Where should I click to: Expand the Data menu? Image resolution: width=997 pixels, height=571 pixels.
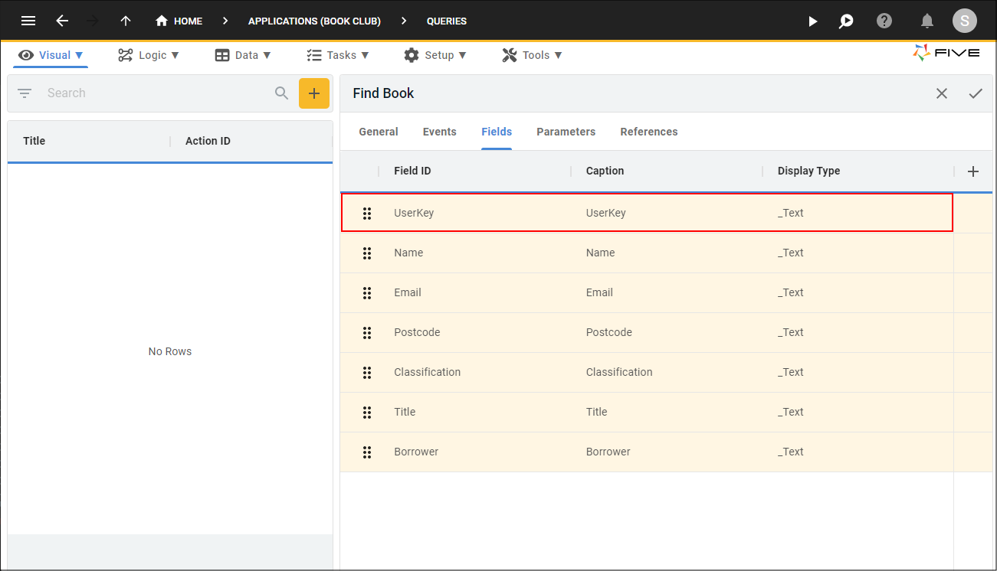pos(243,55)
